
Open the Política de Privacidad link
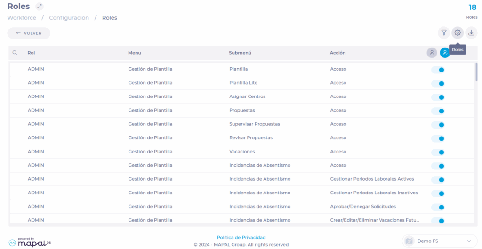click(x=241, y=238)
